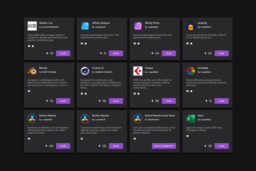Click the Blender logo icon

pos(32,71)
